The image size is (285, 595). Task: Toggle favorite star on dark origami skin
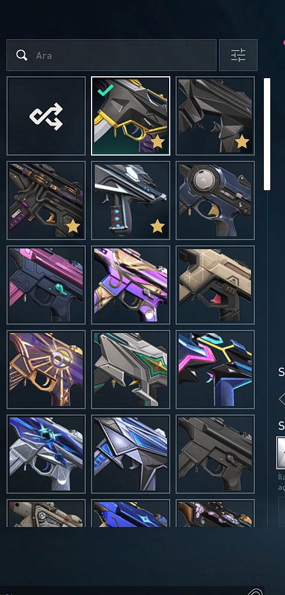tap(241, 142)
